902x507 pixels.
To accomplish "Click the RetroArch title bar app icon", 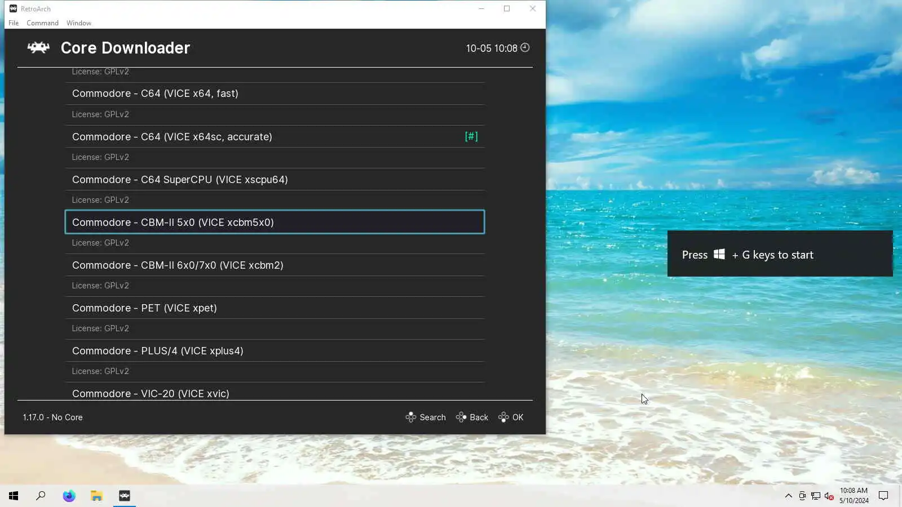I will [13, 8].
